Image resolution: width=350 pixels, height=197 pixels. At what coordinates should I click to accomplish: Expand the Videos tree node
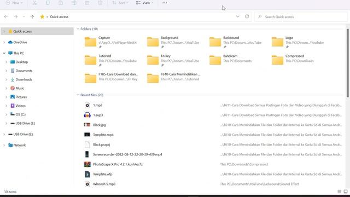tap(6, 106)
